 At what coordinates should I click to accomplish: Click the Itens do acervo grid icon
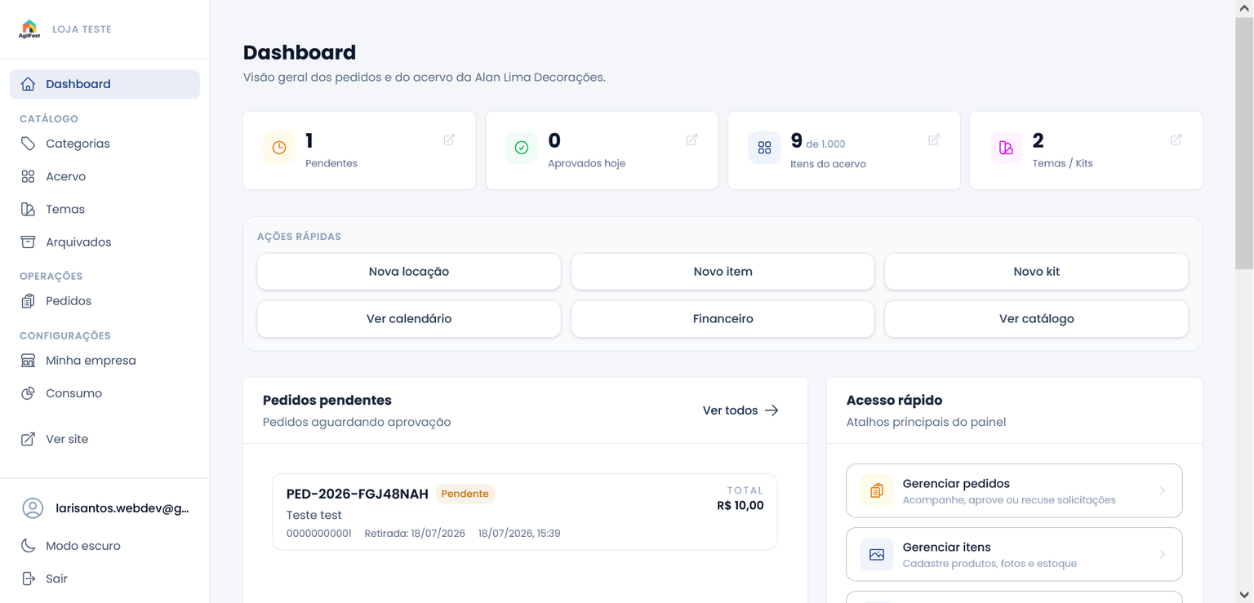(x=764, y=148)
